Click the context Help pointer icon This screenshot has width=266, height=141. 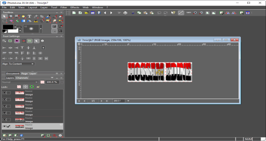[173, 13]
